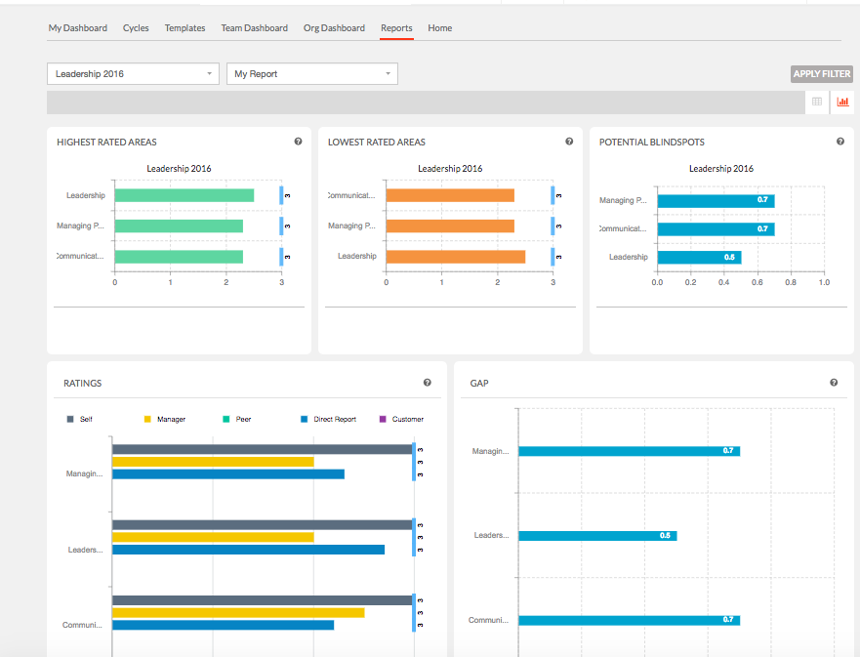Toggle Self series in Ratings legend
Image resolution: width=860 pixels, height=657 pixels.
(79, 419)
